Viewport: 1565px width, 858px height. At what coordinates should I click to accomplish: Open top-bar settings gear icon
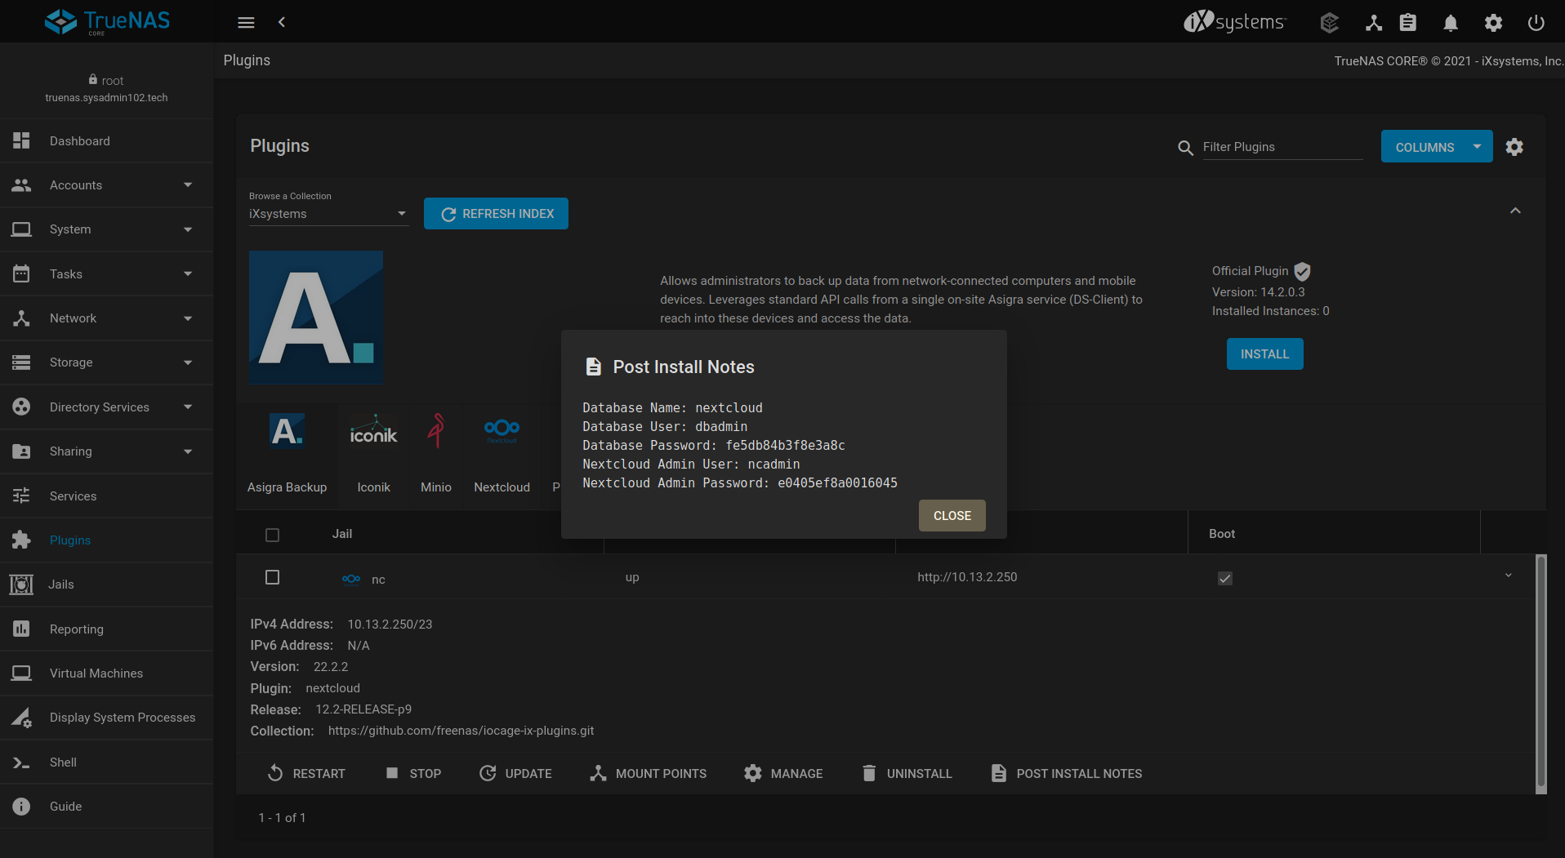[1493, 23]
